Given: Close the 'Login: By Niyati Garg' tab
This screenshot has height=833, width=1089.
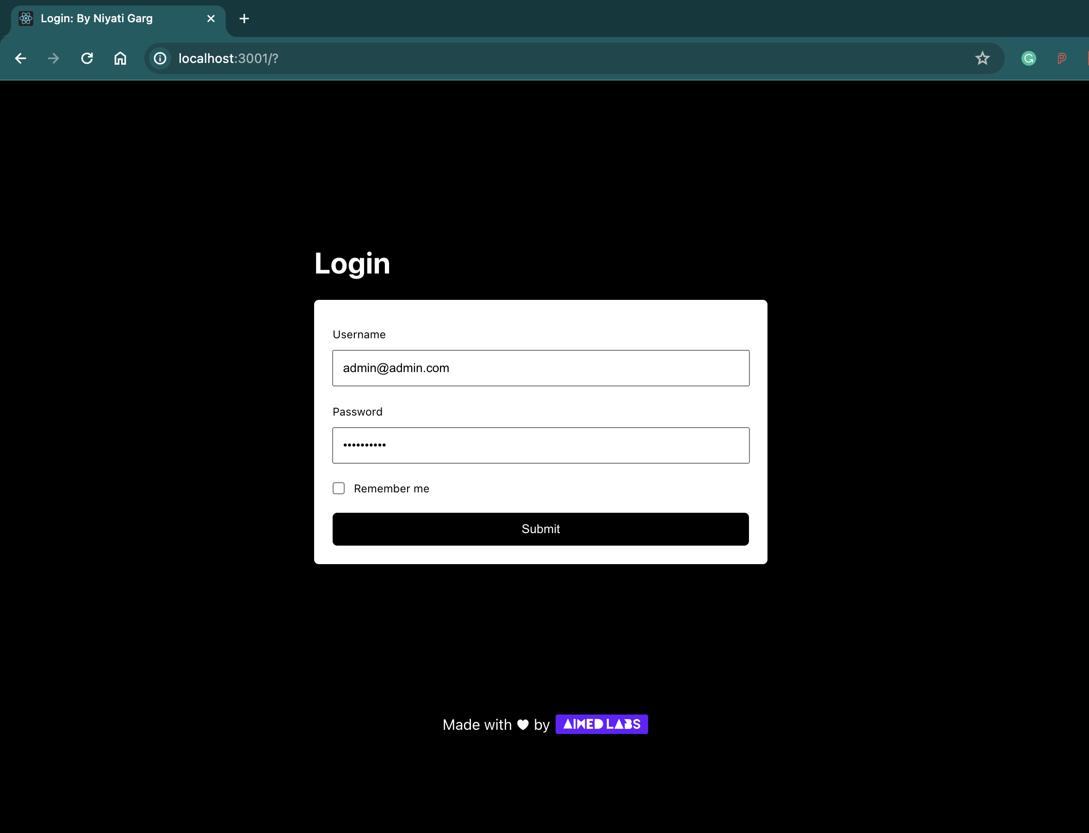Looking at the screenshot, I should click(x=210, y=19).
